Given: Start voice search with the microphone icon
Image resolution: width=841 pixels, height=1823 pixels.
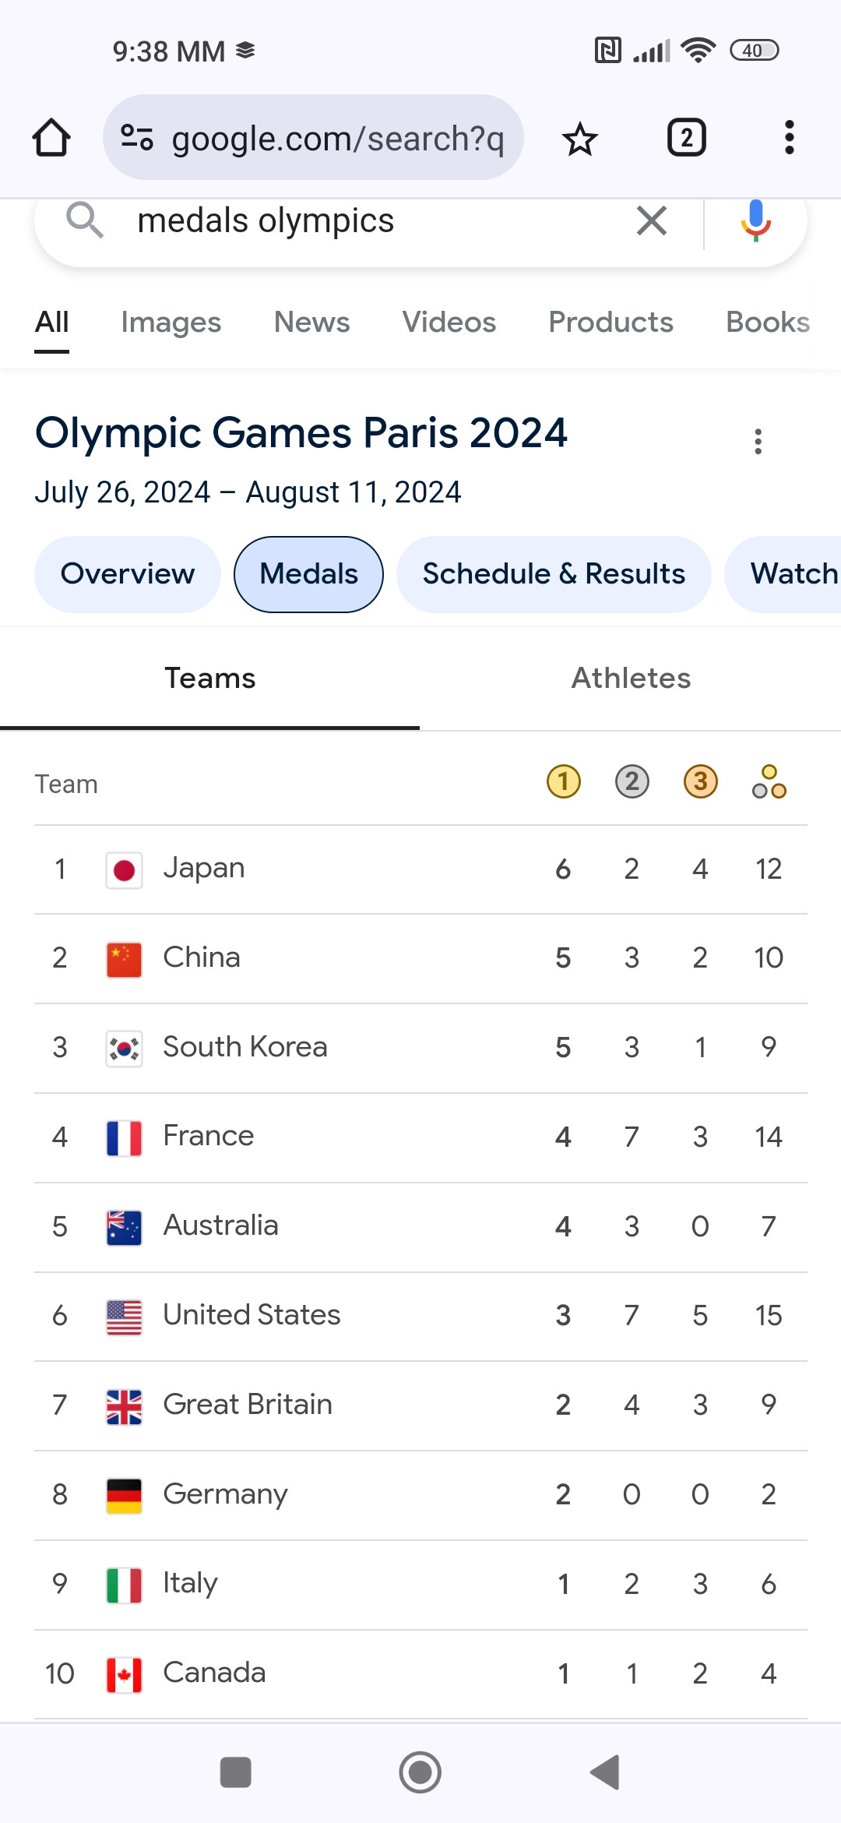Looking at the screenshot, I should click(x=755, y=220).
